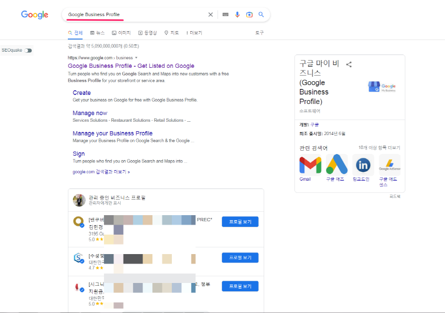Image resolution: width=445 pixels, height=313 pixels.
Task: Click the 피드백 link under knowledge panel
Action: (395, 196)
